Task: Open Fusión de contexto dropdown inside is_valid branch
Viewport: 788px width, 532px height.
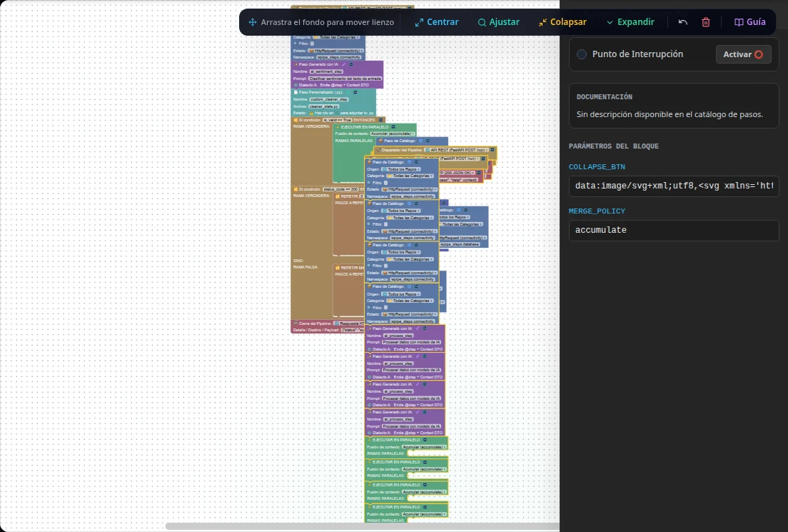Action: pos(393,134)
